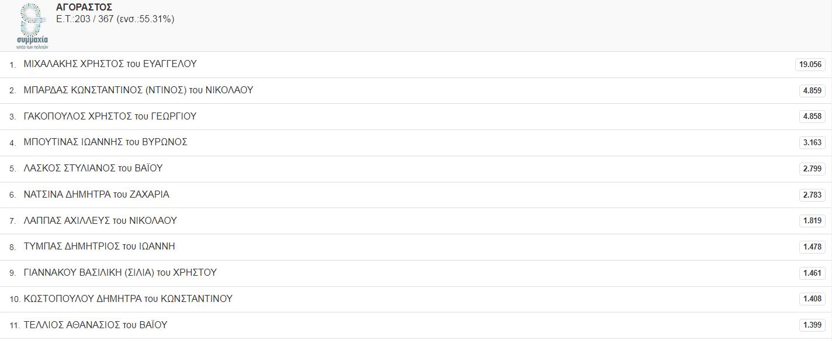Select the ΑΓΟΡΑΣΤΟΣ header title
Screen dimensions: 832x341
84,8
